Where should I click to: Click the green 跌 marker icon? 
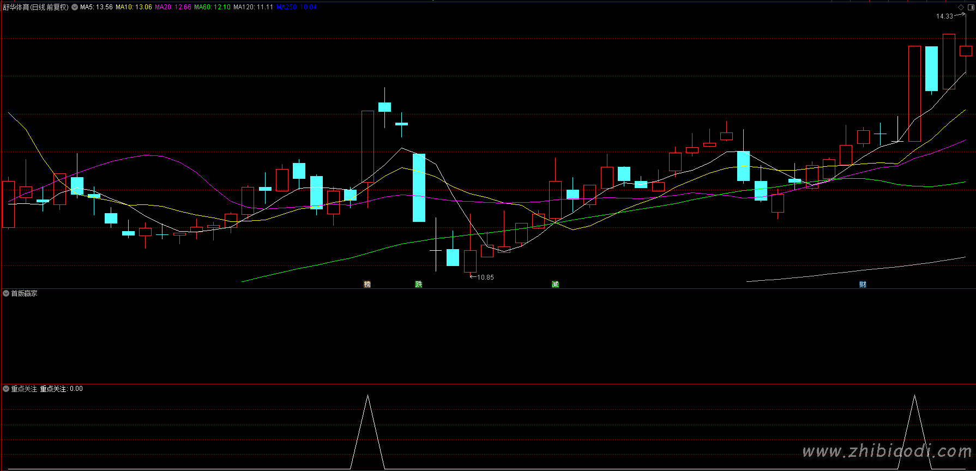[418, 284]
